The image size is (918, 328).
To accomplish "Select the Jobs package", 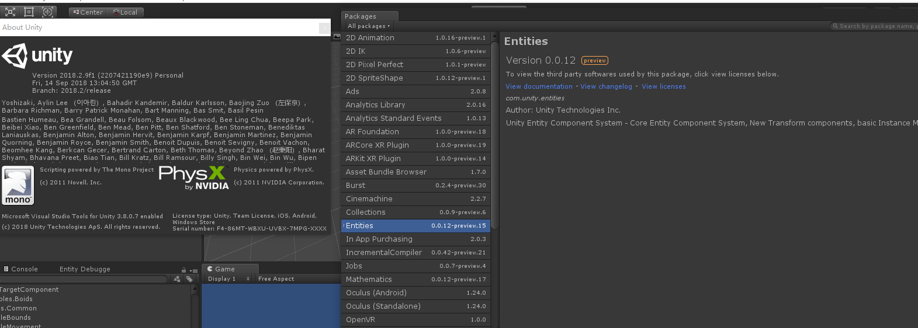I will click(x=415, y=266).
